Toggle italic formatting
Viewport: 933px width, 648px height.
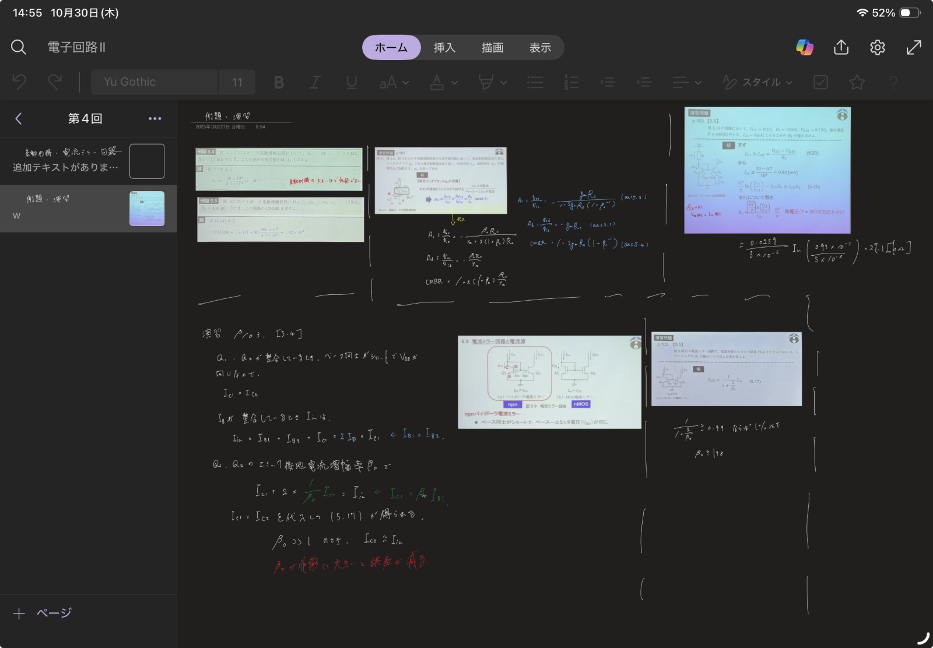click(315, 82)
